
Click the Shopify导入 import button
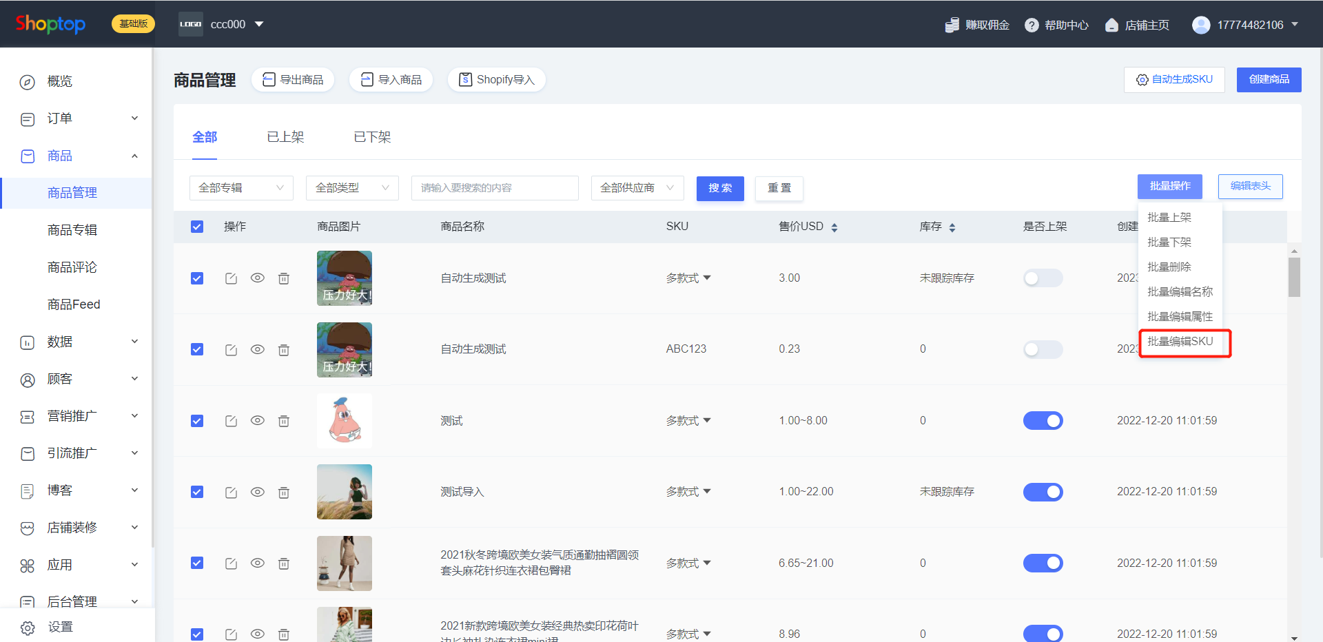[x=496, y=79]
